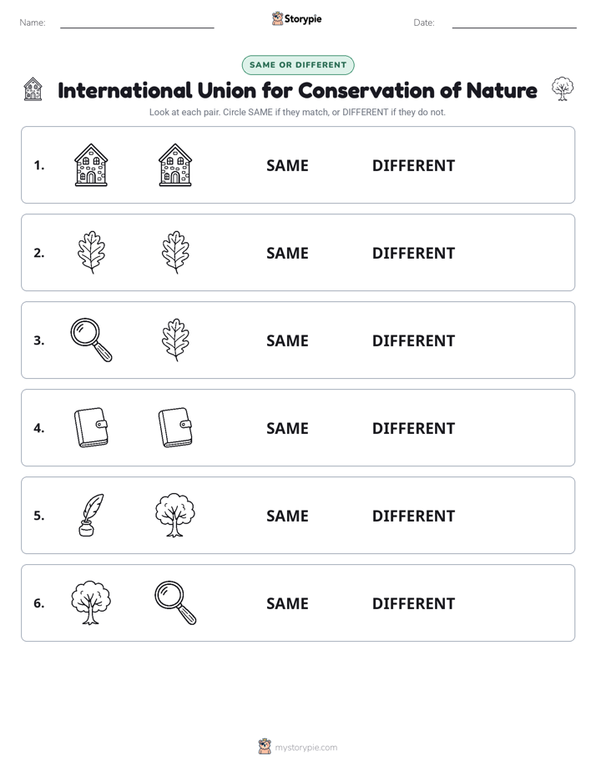
Task: Open the mystorypie.com footer link
Action: pyautogui.click(x=298, y=747)
